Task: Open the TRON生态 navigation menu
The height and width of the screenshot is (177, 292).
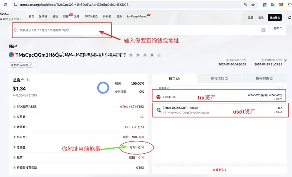Action: click(x=91, y=16)
